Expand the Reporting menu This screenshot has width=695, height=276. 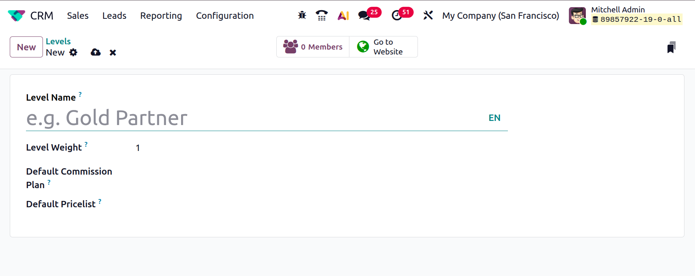tap(161, 16)
